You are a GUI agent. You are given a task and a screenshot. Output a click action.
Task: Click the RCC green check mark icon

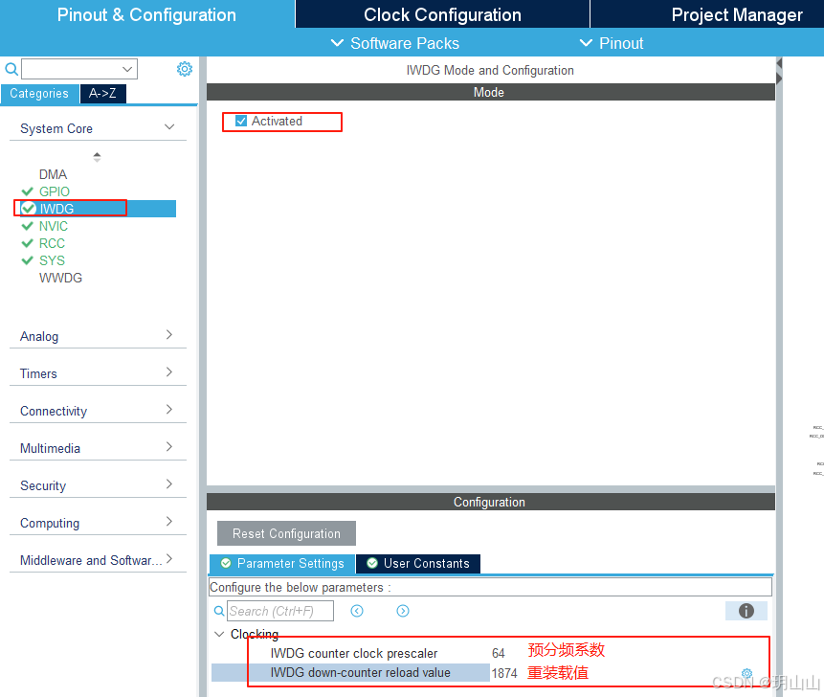pos(28,243)
